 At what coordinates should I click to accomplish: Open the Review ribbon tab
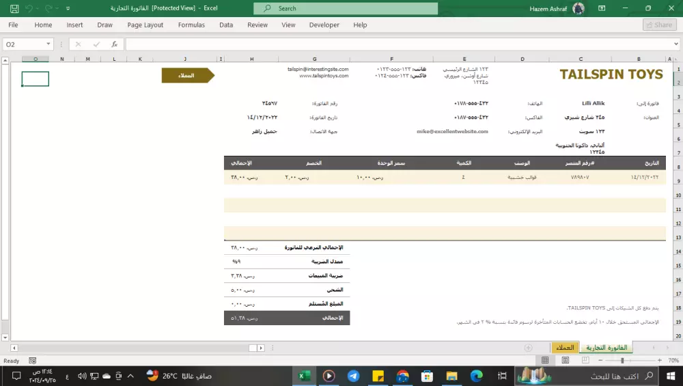click(x=257, y=25)
